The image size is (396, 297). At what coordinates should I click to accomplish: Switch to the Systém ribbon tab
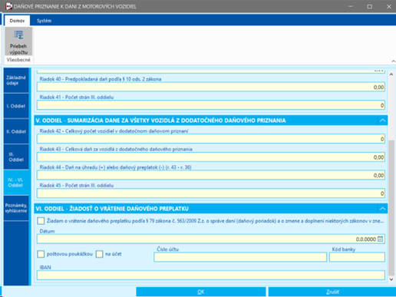[44, 21]
